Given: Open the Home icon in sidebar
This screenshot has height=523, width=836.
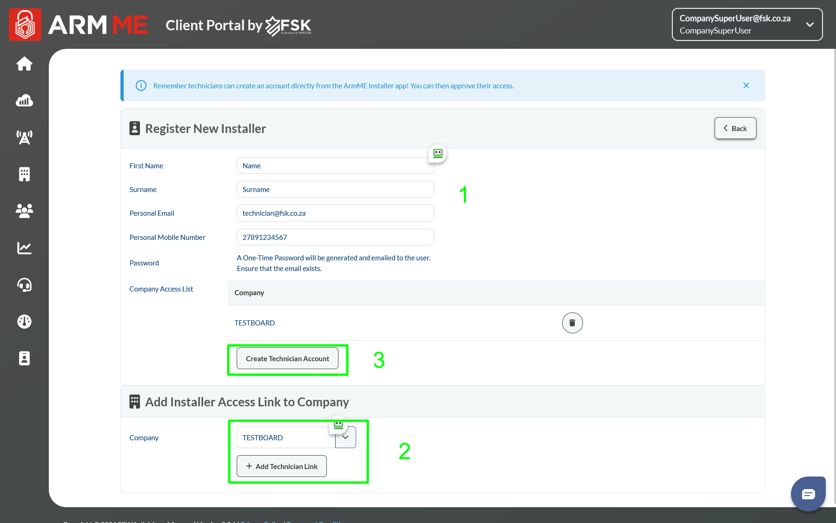Looking at the screenshot, I should [24, 64].
